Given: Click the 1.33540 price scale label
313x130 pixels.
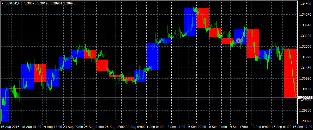Looking at the screenshot, I should click(305, 25).
